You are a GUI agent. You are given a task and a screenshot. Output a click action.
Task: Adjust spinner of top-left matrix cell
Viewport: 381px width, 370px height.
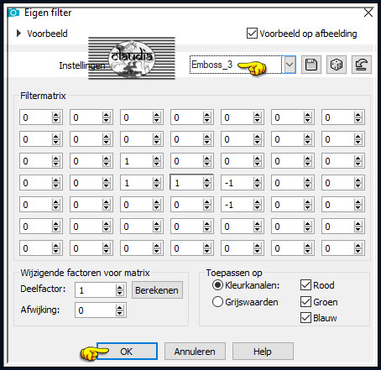tap(56, 117)
